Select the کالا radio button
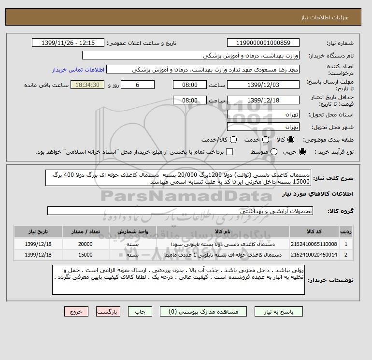 (291, 140)
